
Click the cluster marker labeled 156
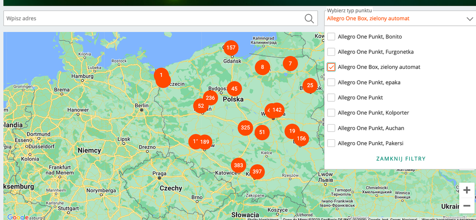301,138
